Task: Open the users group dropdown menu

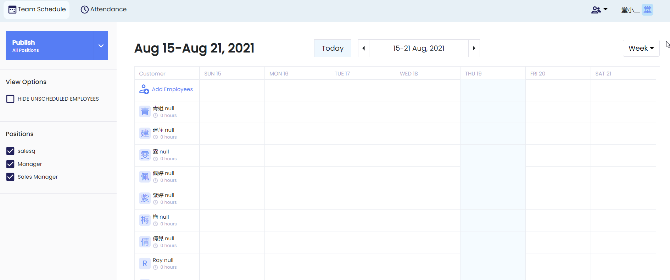Action: (x=599, y=10)
